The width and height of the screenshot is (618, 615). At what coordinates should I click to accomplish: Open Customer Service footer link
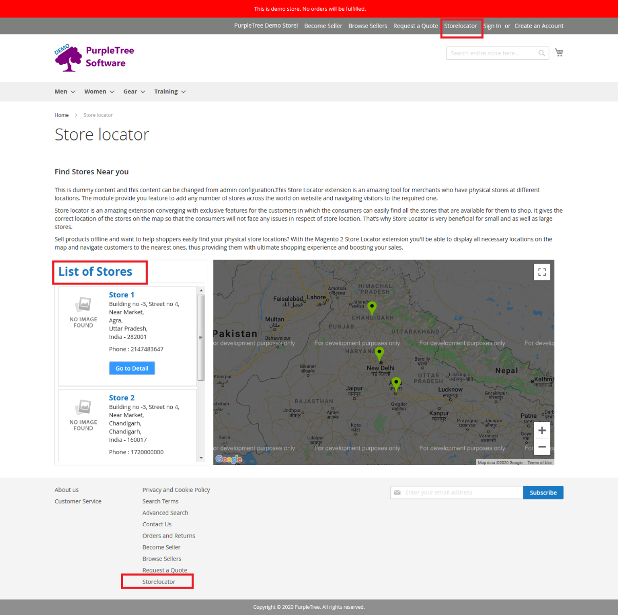click(x=78, y=501)
